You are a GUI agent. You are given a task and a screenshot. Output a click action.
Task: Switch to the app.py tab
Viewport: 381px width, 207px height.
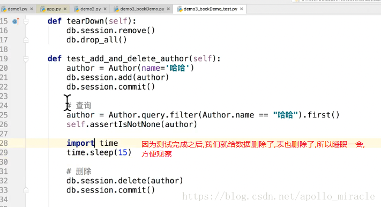click(54, 9)
